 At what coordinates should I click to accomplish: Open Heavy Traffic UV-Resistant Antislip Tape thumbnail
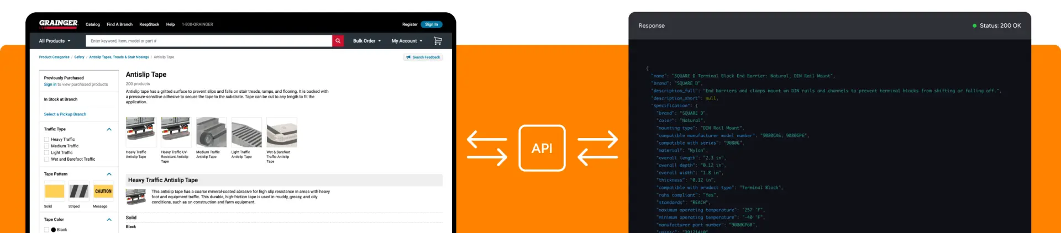point(176,132)
